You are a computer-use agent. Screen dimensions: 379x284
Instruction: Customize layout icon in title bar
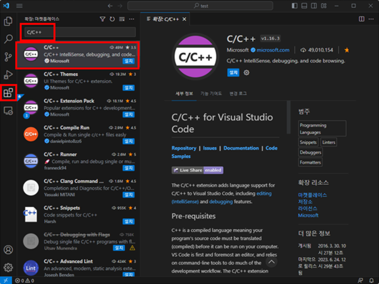point(323,6)
